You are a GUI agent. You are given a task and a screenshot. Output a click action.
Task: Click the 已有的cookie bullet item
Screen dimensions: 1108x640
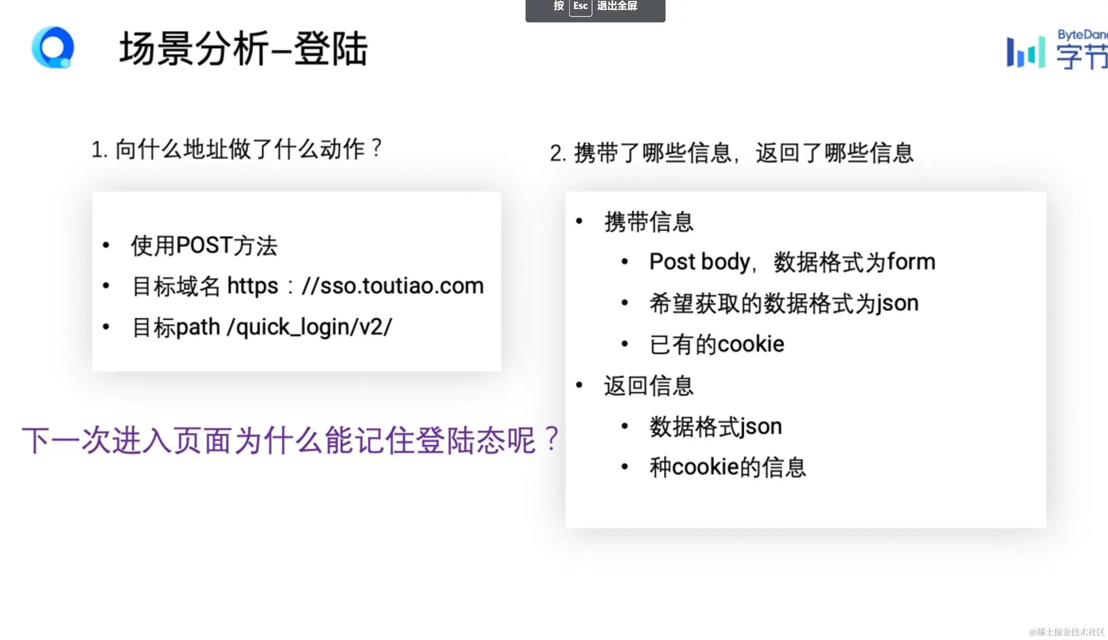(x=717, y=344)
